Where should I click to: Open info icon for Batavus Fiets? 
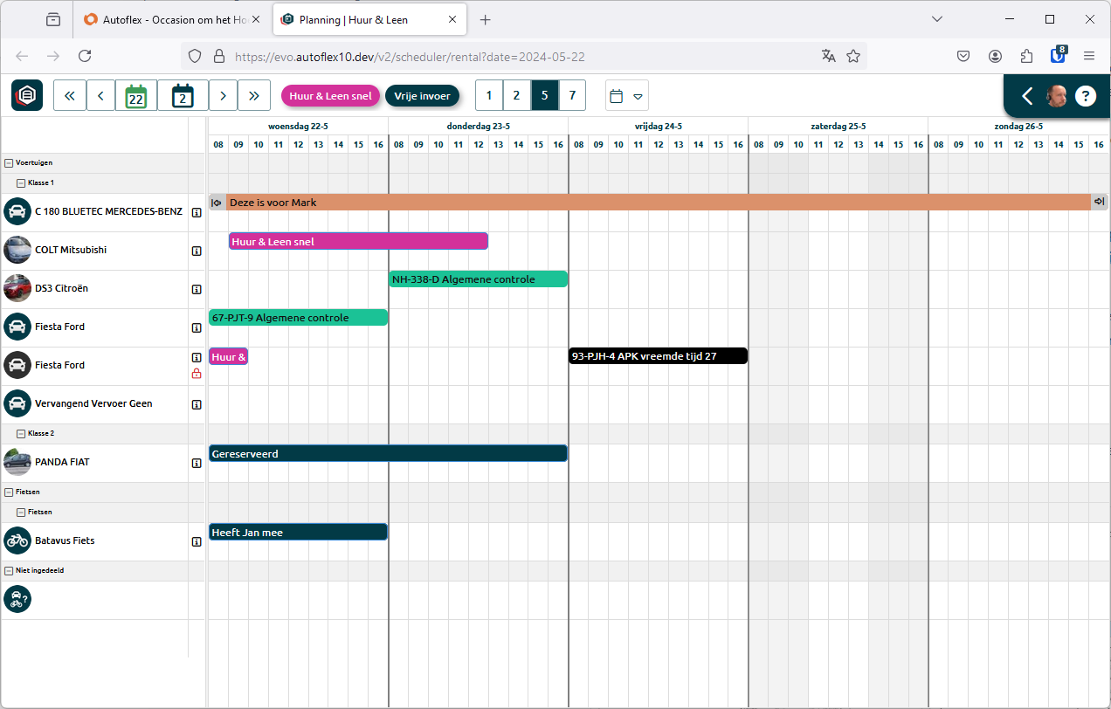pyautogui.click(x=197, y=541)
